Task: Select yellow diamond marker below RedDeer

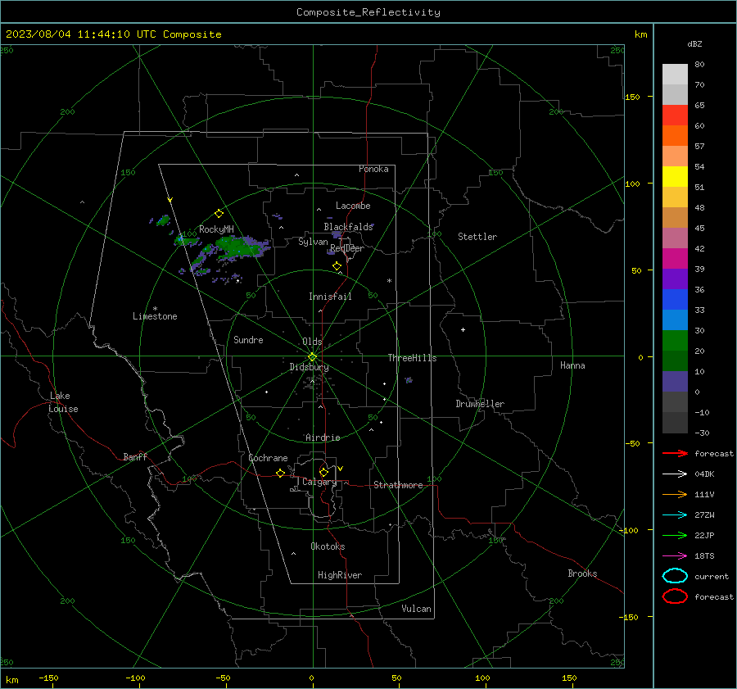Action: pyautogui.click(x=337, y=266)
